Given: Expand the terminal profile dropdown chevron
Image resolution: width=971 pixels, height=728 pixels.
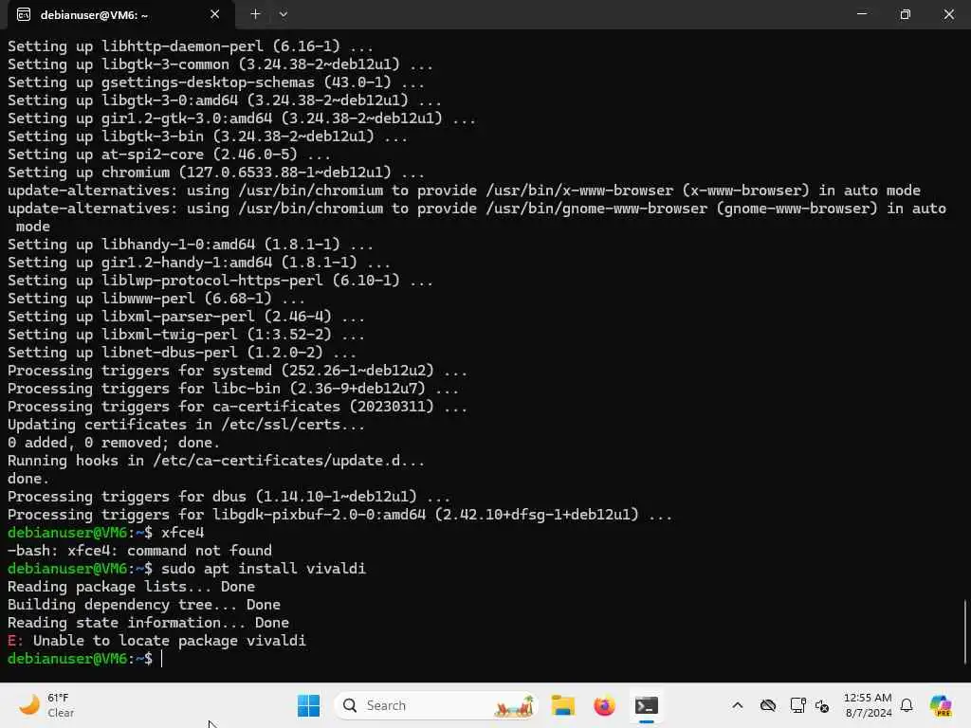Looking at the screenshot, I should point(283,14).
